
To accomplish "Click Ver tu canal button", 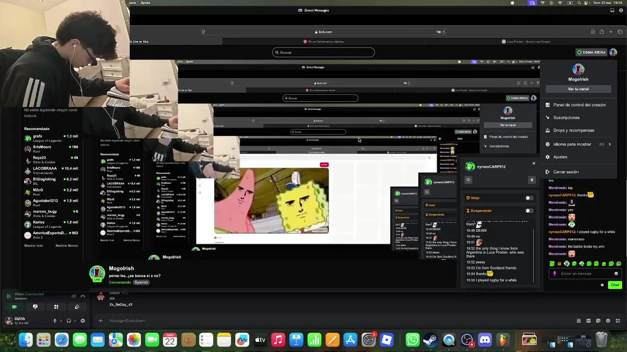I will click(x=579, y=89).
